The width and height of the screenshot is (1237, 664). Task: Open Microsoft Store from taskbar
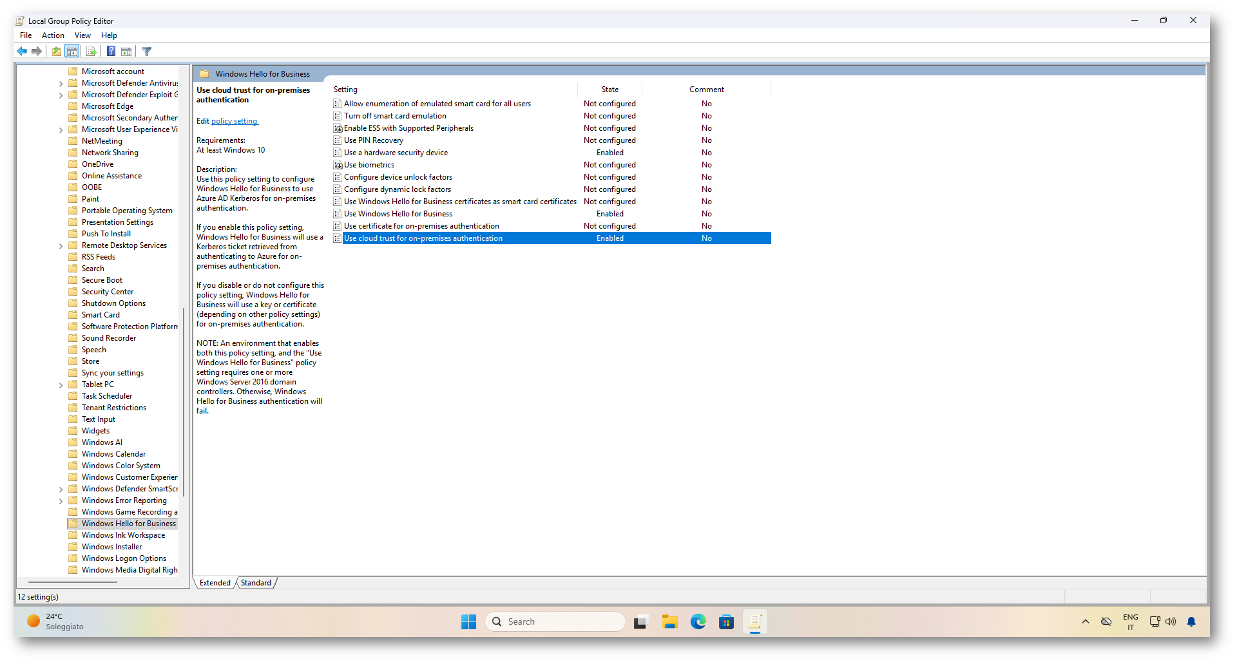click(727, 622)
